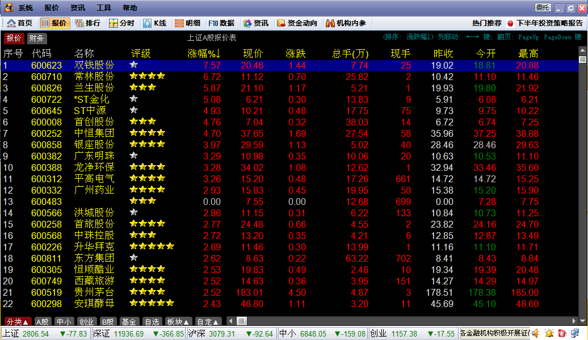Open the F10数据 company data
This screenshot has width=588, height=340.
(221, 23)
